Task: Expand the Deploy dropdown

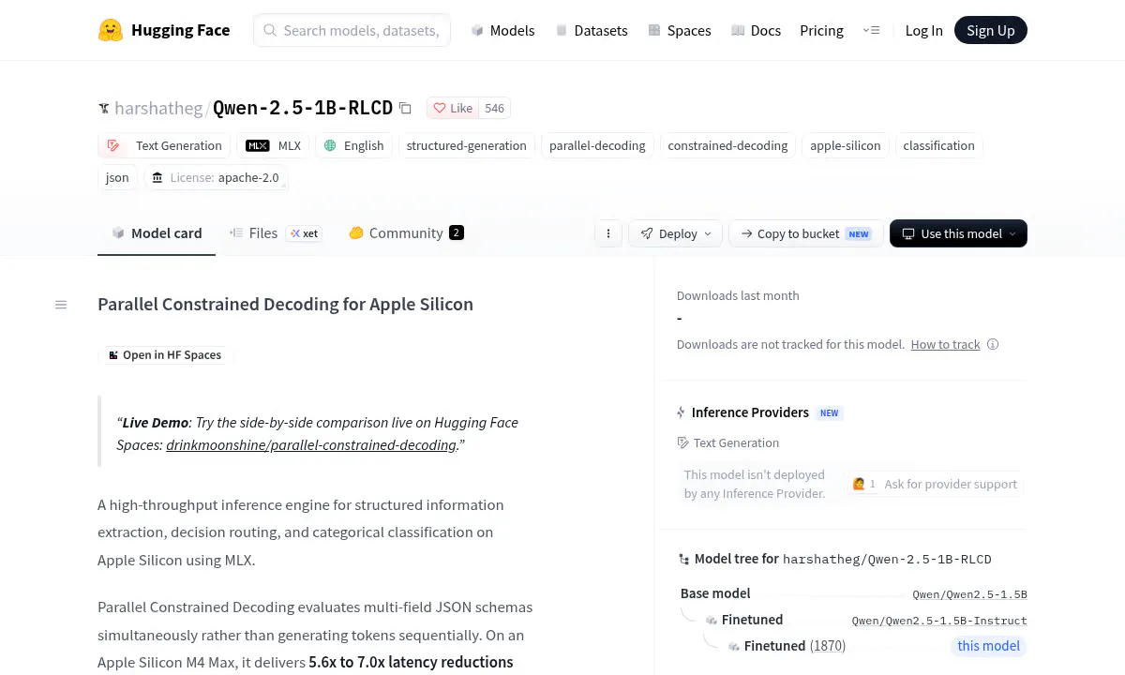Action: point(676,233)
